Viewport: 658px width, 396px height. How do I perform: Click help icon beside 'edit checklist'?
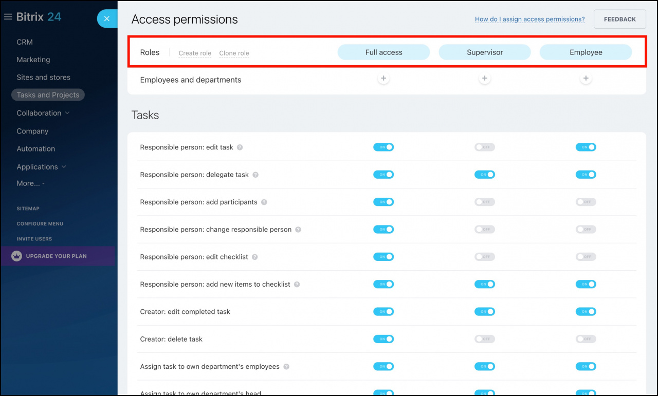coord(254,257)
